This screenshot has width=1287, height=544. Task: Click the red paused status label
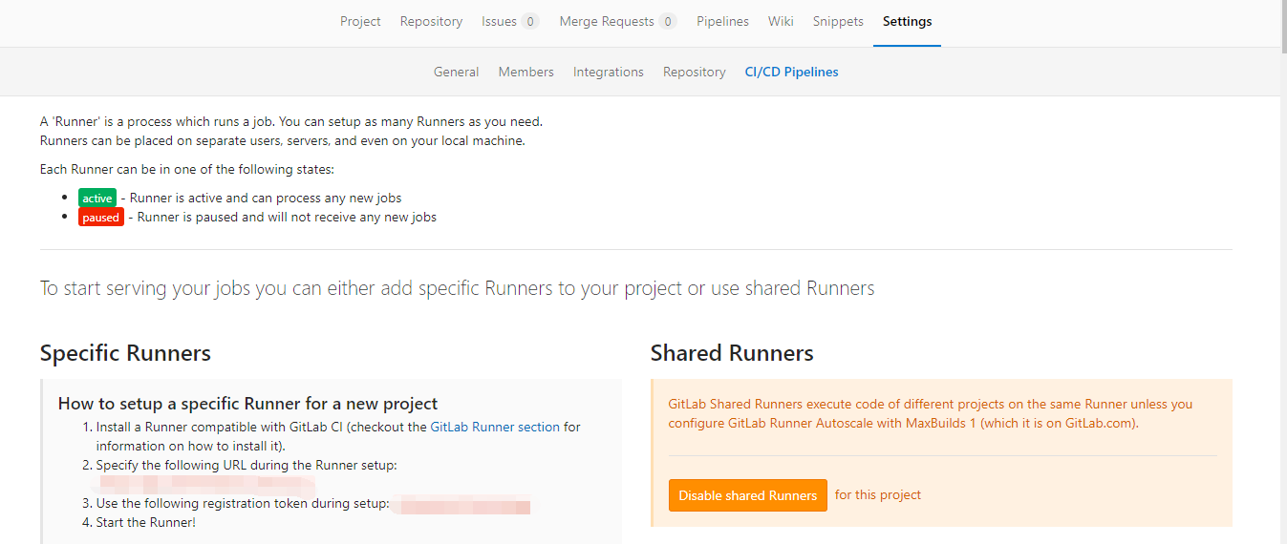[101, 218]
